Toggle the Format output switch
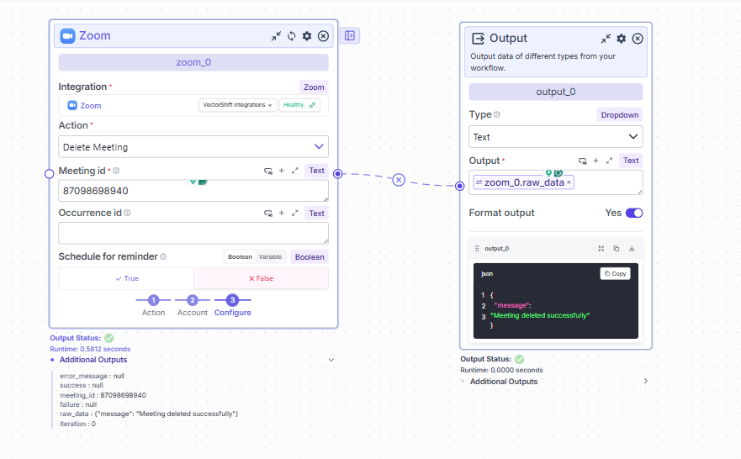Screen dimensions: 741x459 point(634,213)
